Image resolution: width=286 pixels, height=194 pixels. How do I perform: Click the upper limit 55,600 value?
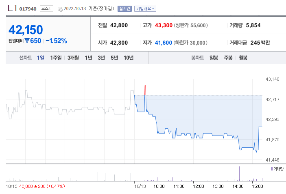(198, 25)
